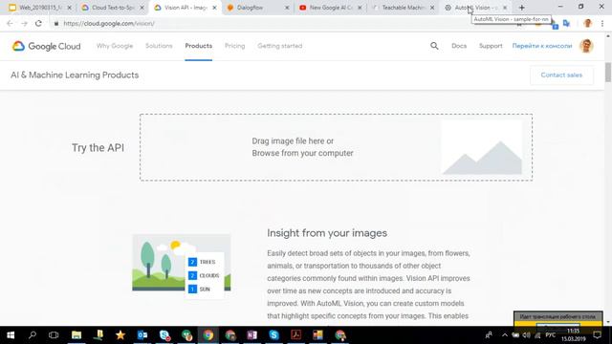Viewport: 612px width, 344px height.
Task: Close the Cloud Text-to-Speech tab
Action: point(142,8)
